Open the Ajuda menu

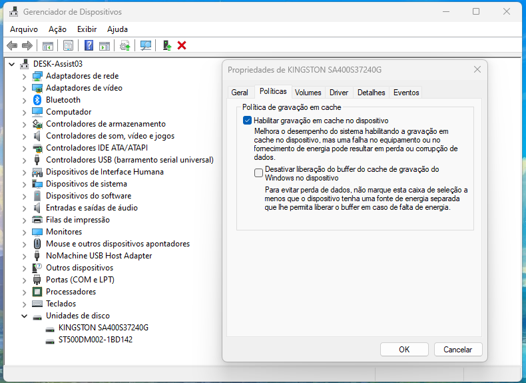pyautogui.click(x=117, y=29)
